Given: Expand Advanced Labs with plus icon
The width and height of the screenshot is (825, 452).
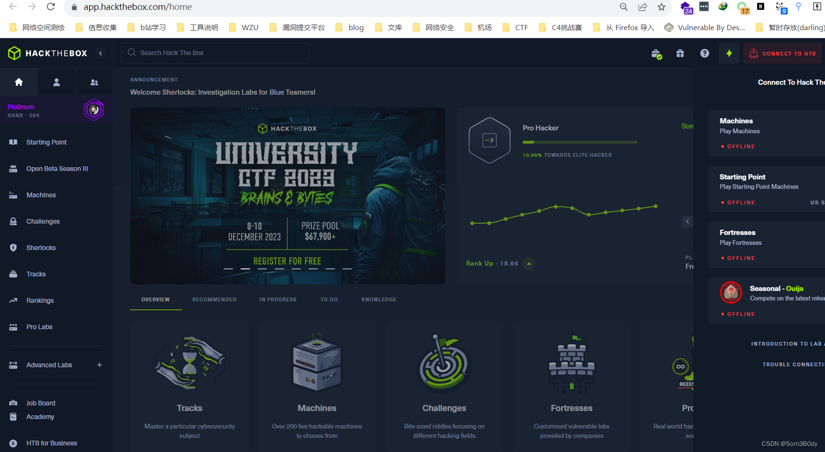Looking at the screenshot, I should tap(100, 365).
